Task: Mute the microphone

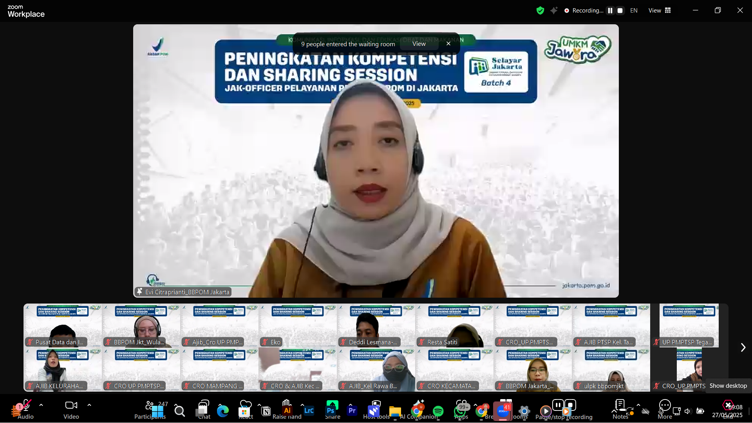Action: coord(25,407)
